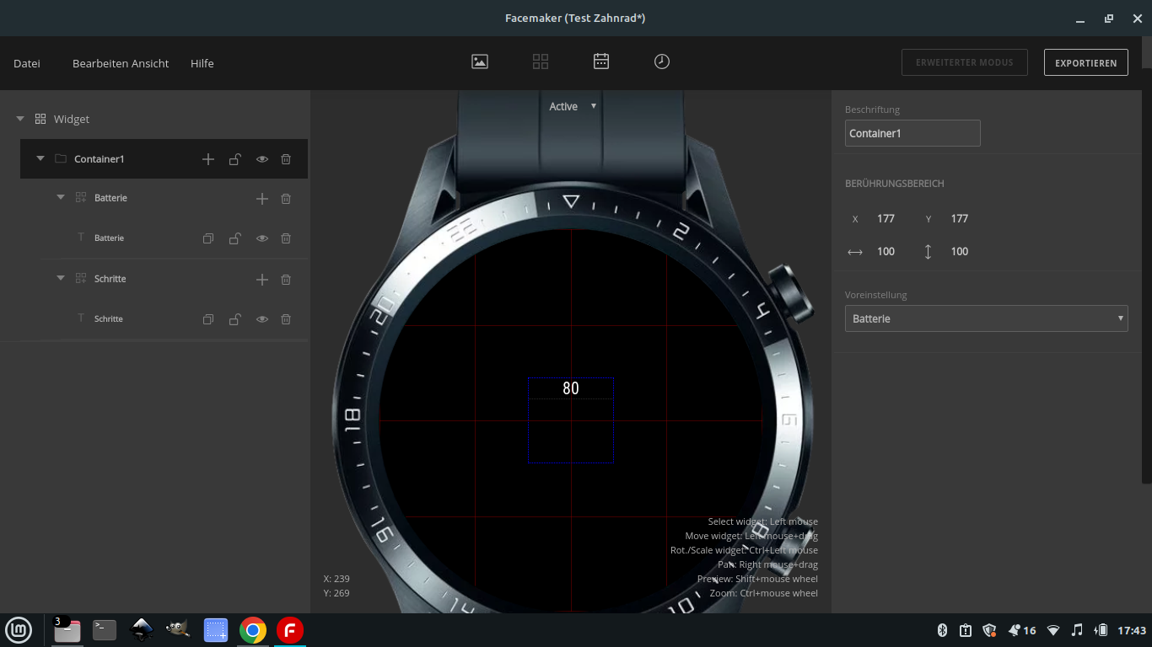Click the clock icon in top toolbar

(662, 61)
